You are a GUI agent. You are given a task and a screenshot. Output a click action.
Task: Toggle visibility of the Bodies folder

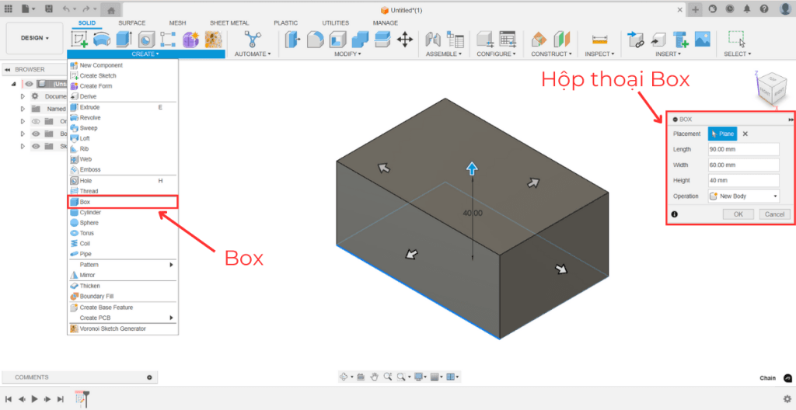pyautogui.click(x=35, y=134)
